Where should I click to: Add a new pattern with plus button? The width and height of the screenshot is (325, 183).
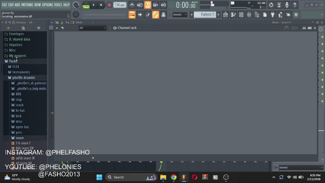pos(218,15)
